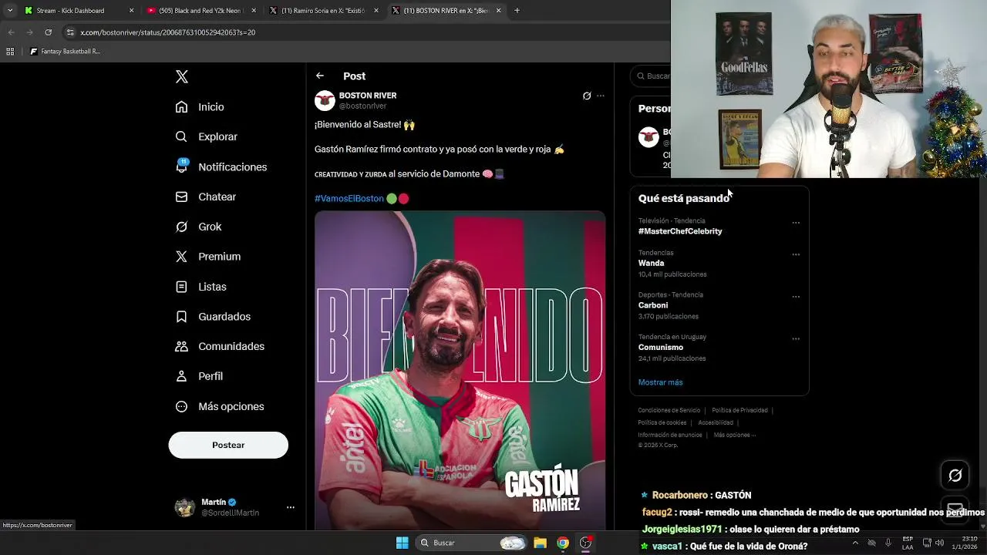Open File Explorer in the taskbar
The width and height of the screenshot is (987, 555).
click(540, 543)
